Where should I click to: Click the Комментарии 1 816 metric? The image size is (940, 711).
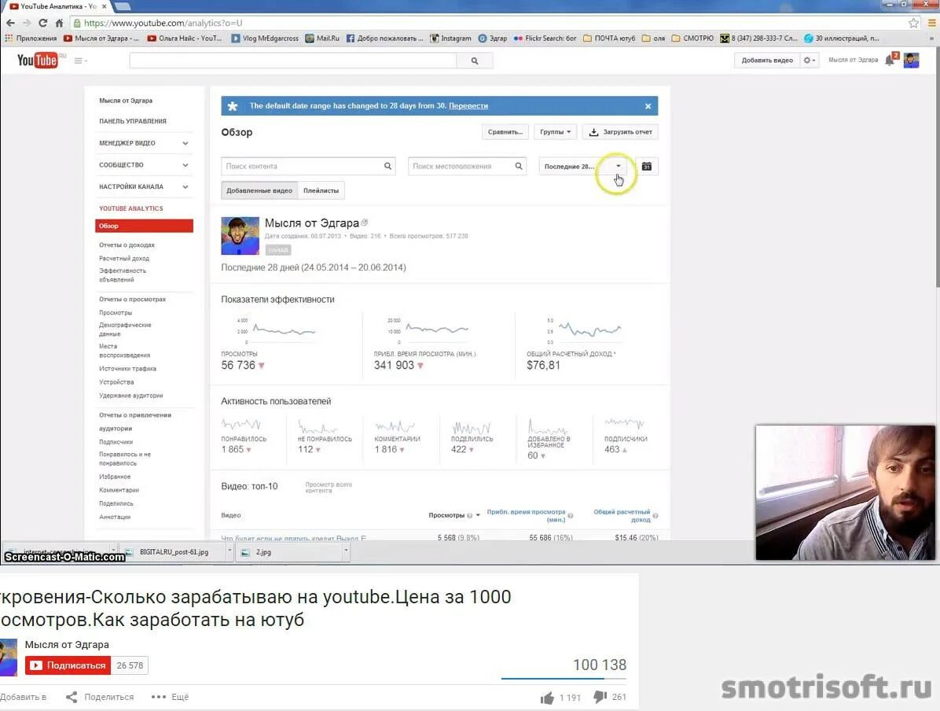[x=397, y=437]
